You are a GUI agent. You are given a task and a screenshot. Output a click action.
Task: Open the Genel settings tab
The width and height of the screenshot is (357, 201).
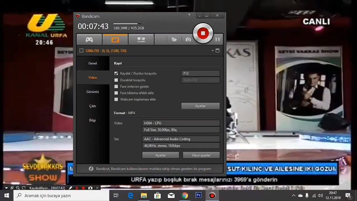(93, 63)
